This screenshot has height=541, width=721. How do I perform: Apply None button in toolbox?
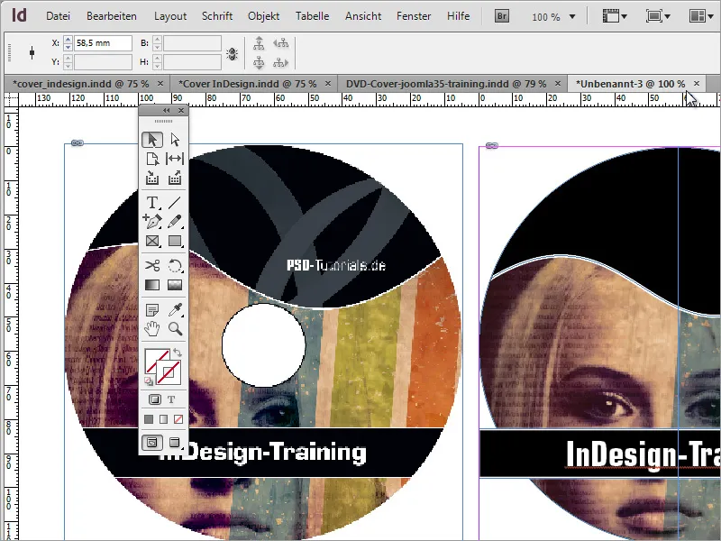click(178, 419)
